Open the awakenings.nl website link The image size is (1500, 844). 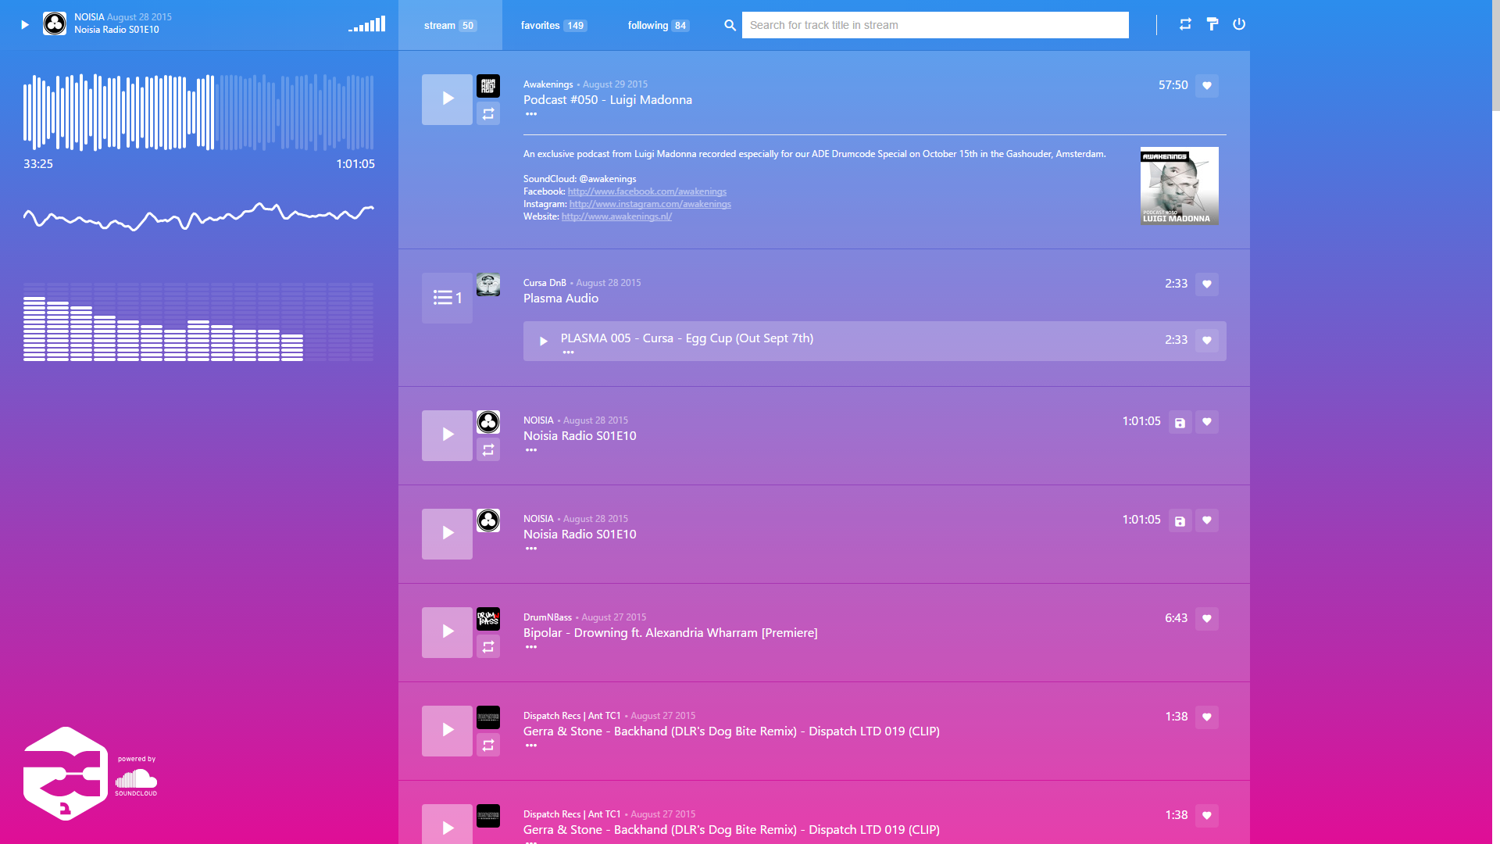(616, 216)
